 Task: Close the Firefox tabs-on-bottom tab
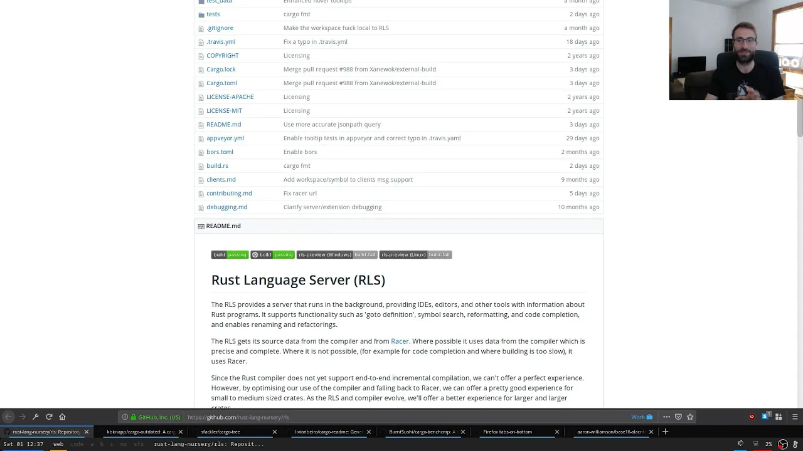click(556, 432)
